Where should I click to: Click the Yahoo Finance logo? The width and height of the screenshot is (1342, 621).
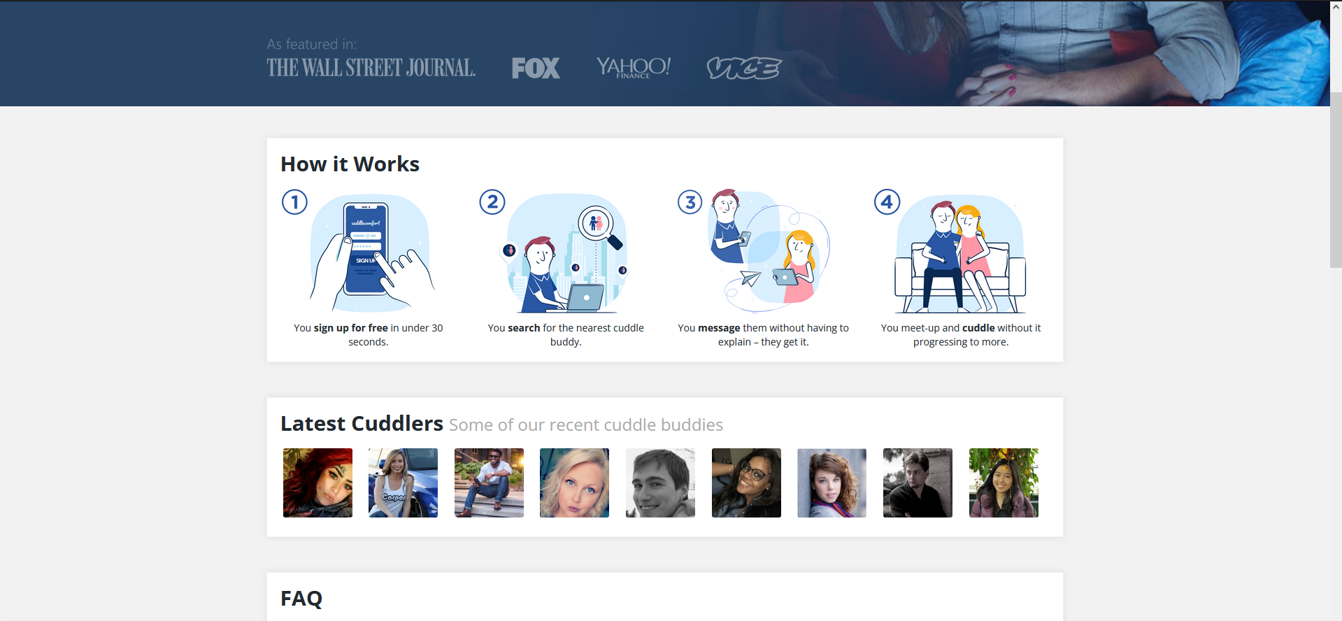point(634,67)
